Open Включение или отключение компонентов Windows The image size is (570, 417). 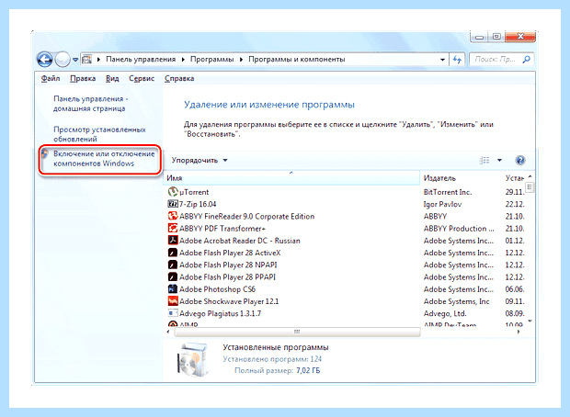[104, 159]
